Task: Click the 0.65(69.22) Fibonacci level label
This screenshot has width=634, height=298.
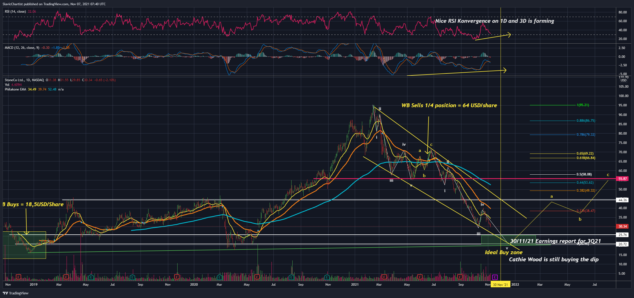Action: pyautogui.click(x=585, y=154)
